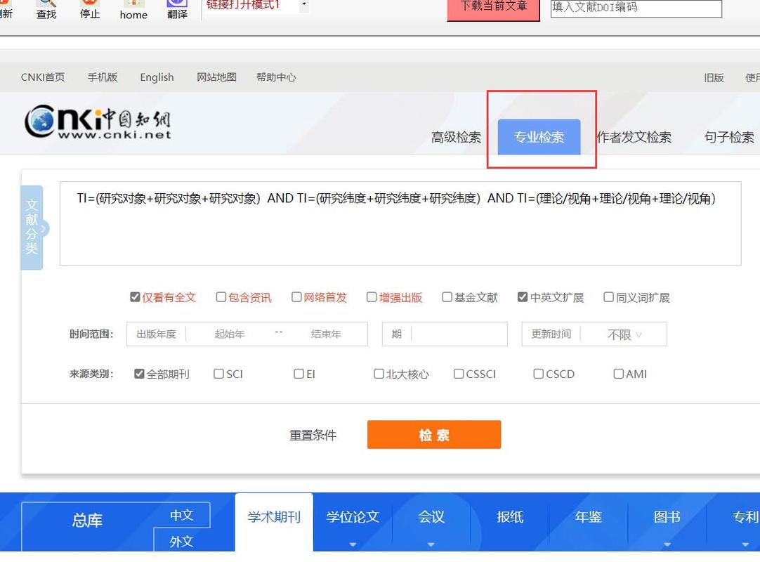Viewport: 760px width, 562px height.
Task: Click inside the search expression text box
Action: (x=400, y=223)
